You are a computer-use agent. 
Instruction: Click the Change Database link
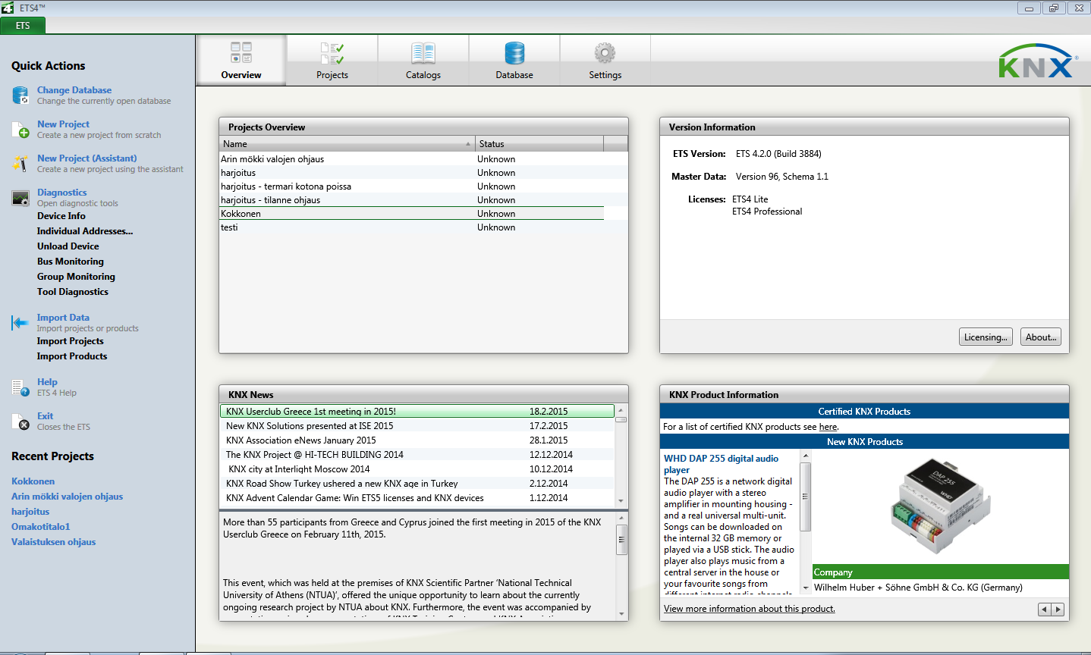tap(74, 90)
